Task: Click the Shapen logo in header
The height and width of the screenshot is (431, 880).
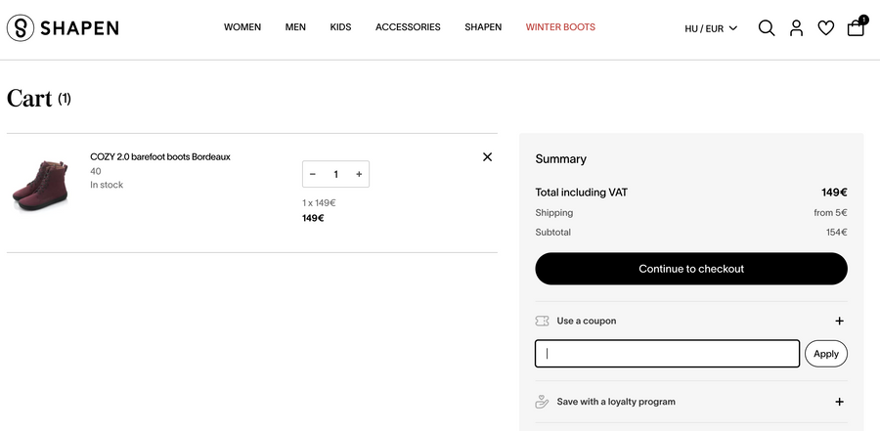Action: point(63,28)
